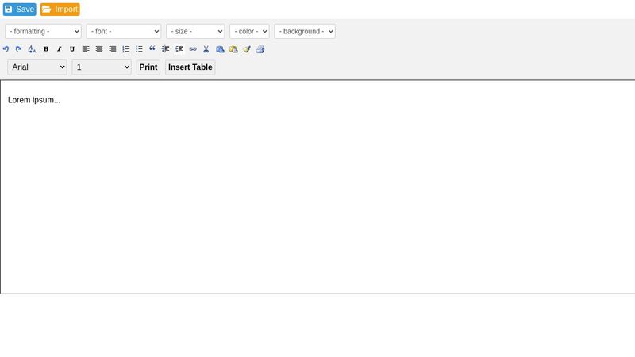Image resolution: width=635 pixels, height=357 pixels.
Task: Open the font dropdown in top row
Action: (x=124, y=31)
